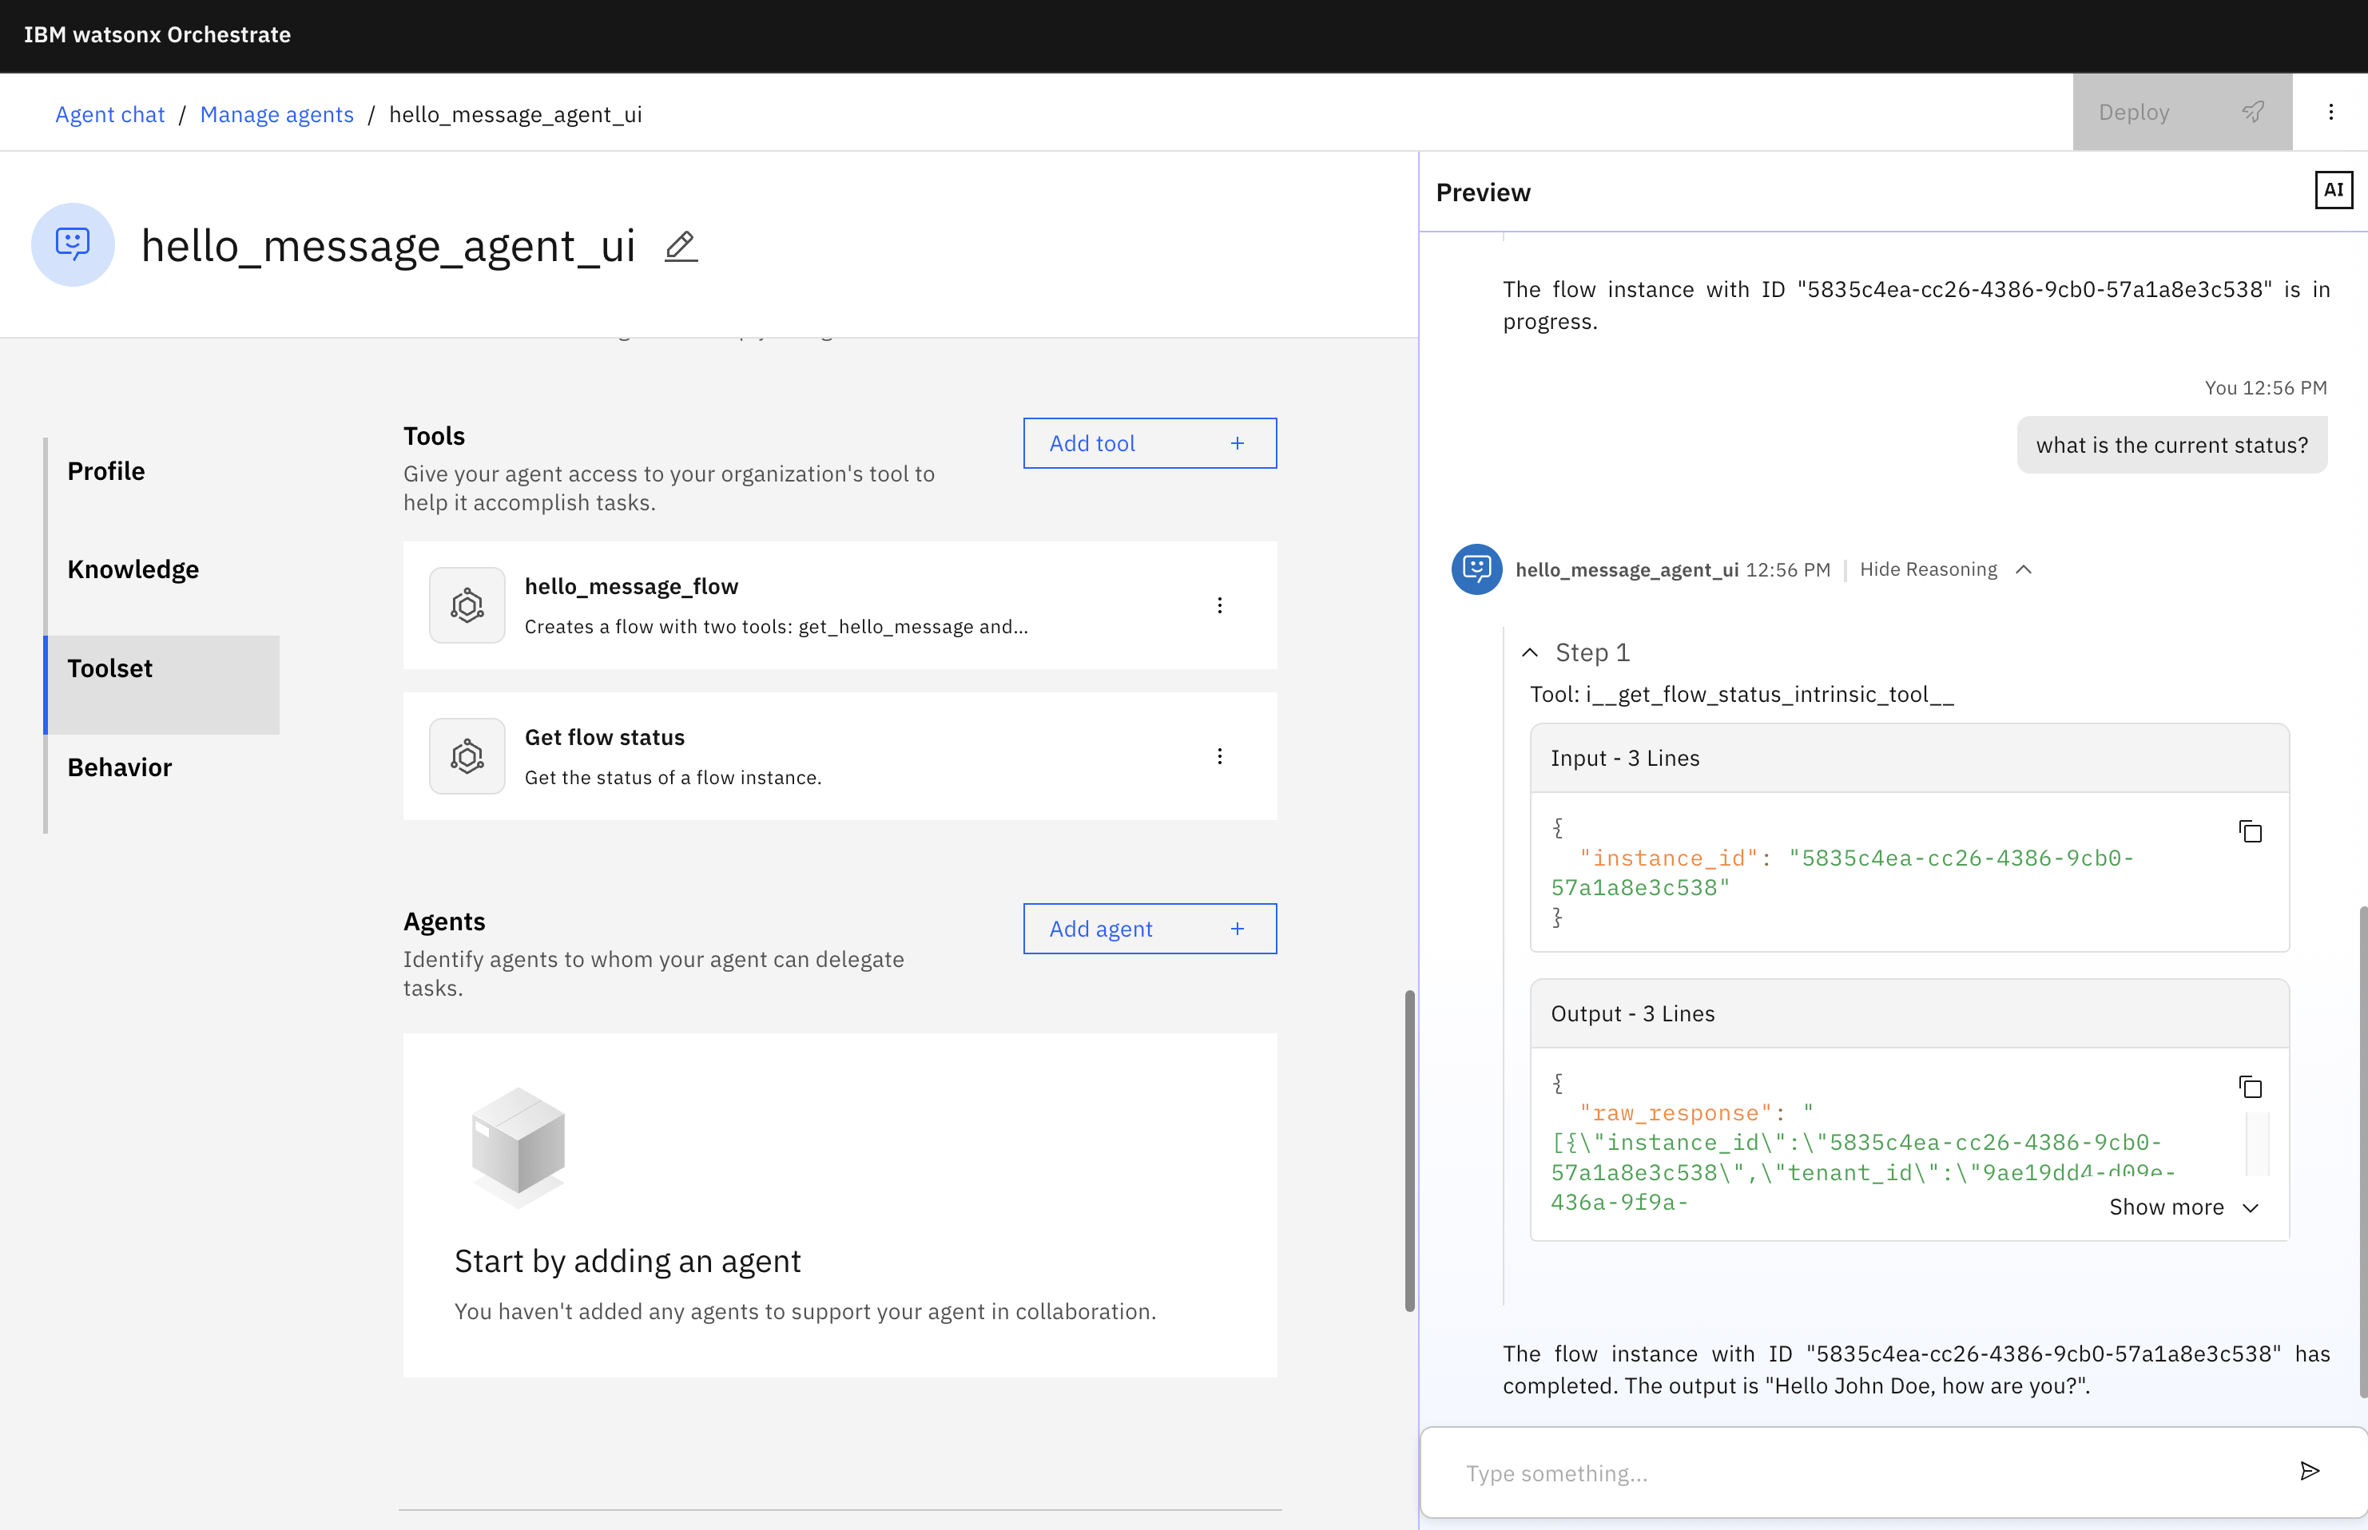Edit the hello_message_agent_ui name pencil icon
The height and width of the screenshot is (1530, 2368).
pos(681,247)
